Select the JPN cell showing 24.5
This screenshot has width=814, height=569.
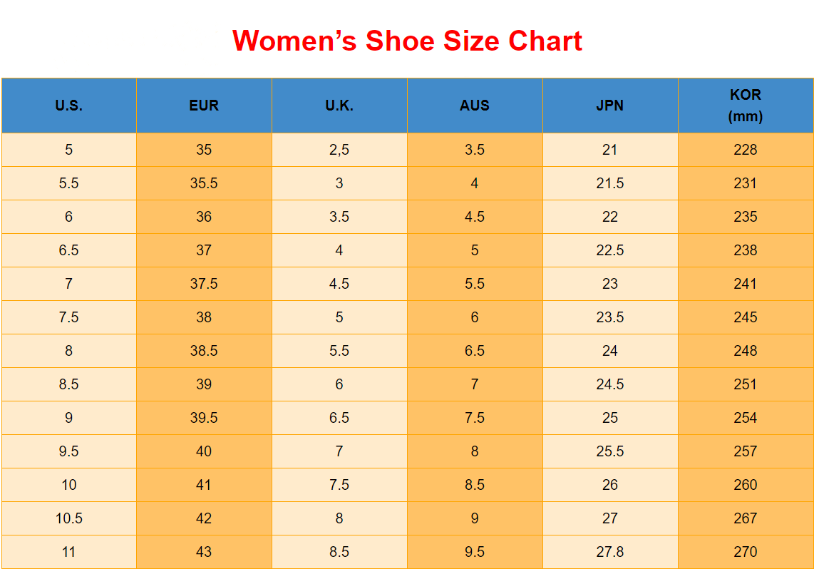(610, 384)
